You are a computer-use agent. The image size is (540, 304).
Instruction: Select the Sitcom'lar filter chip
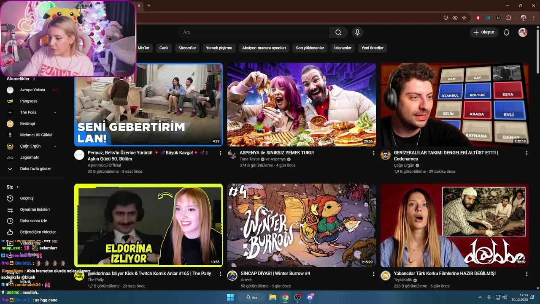pos(187,48)
